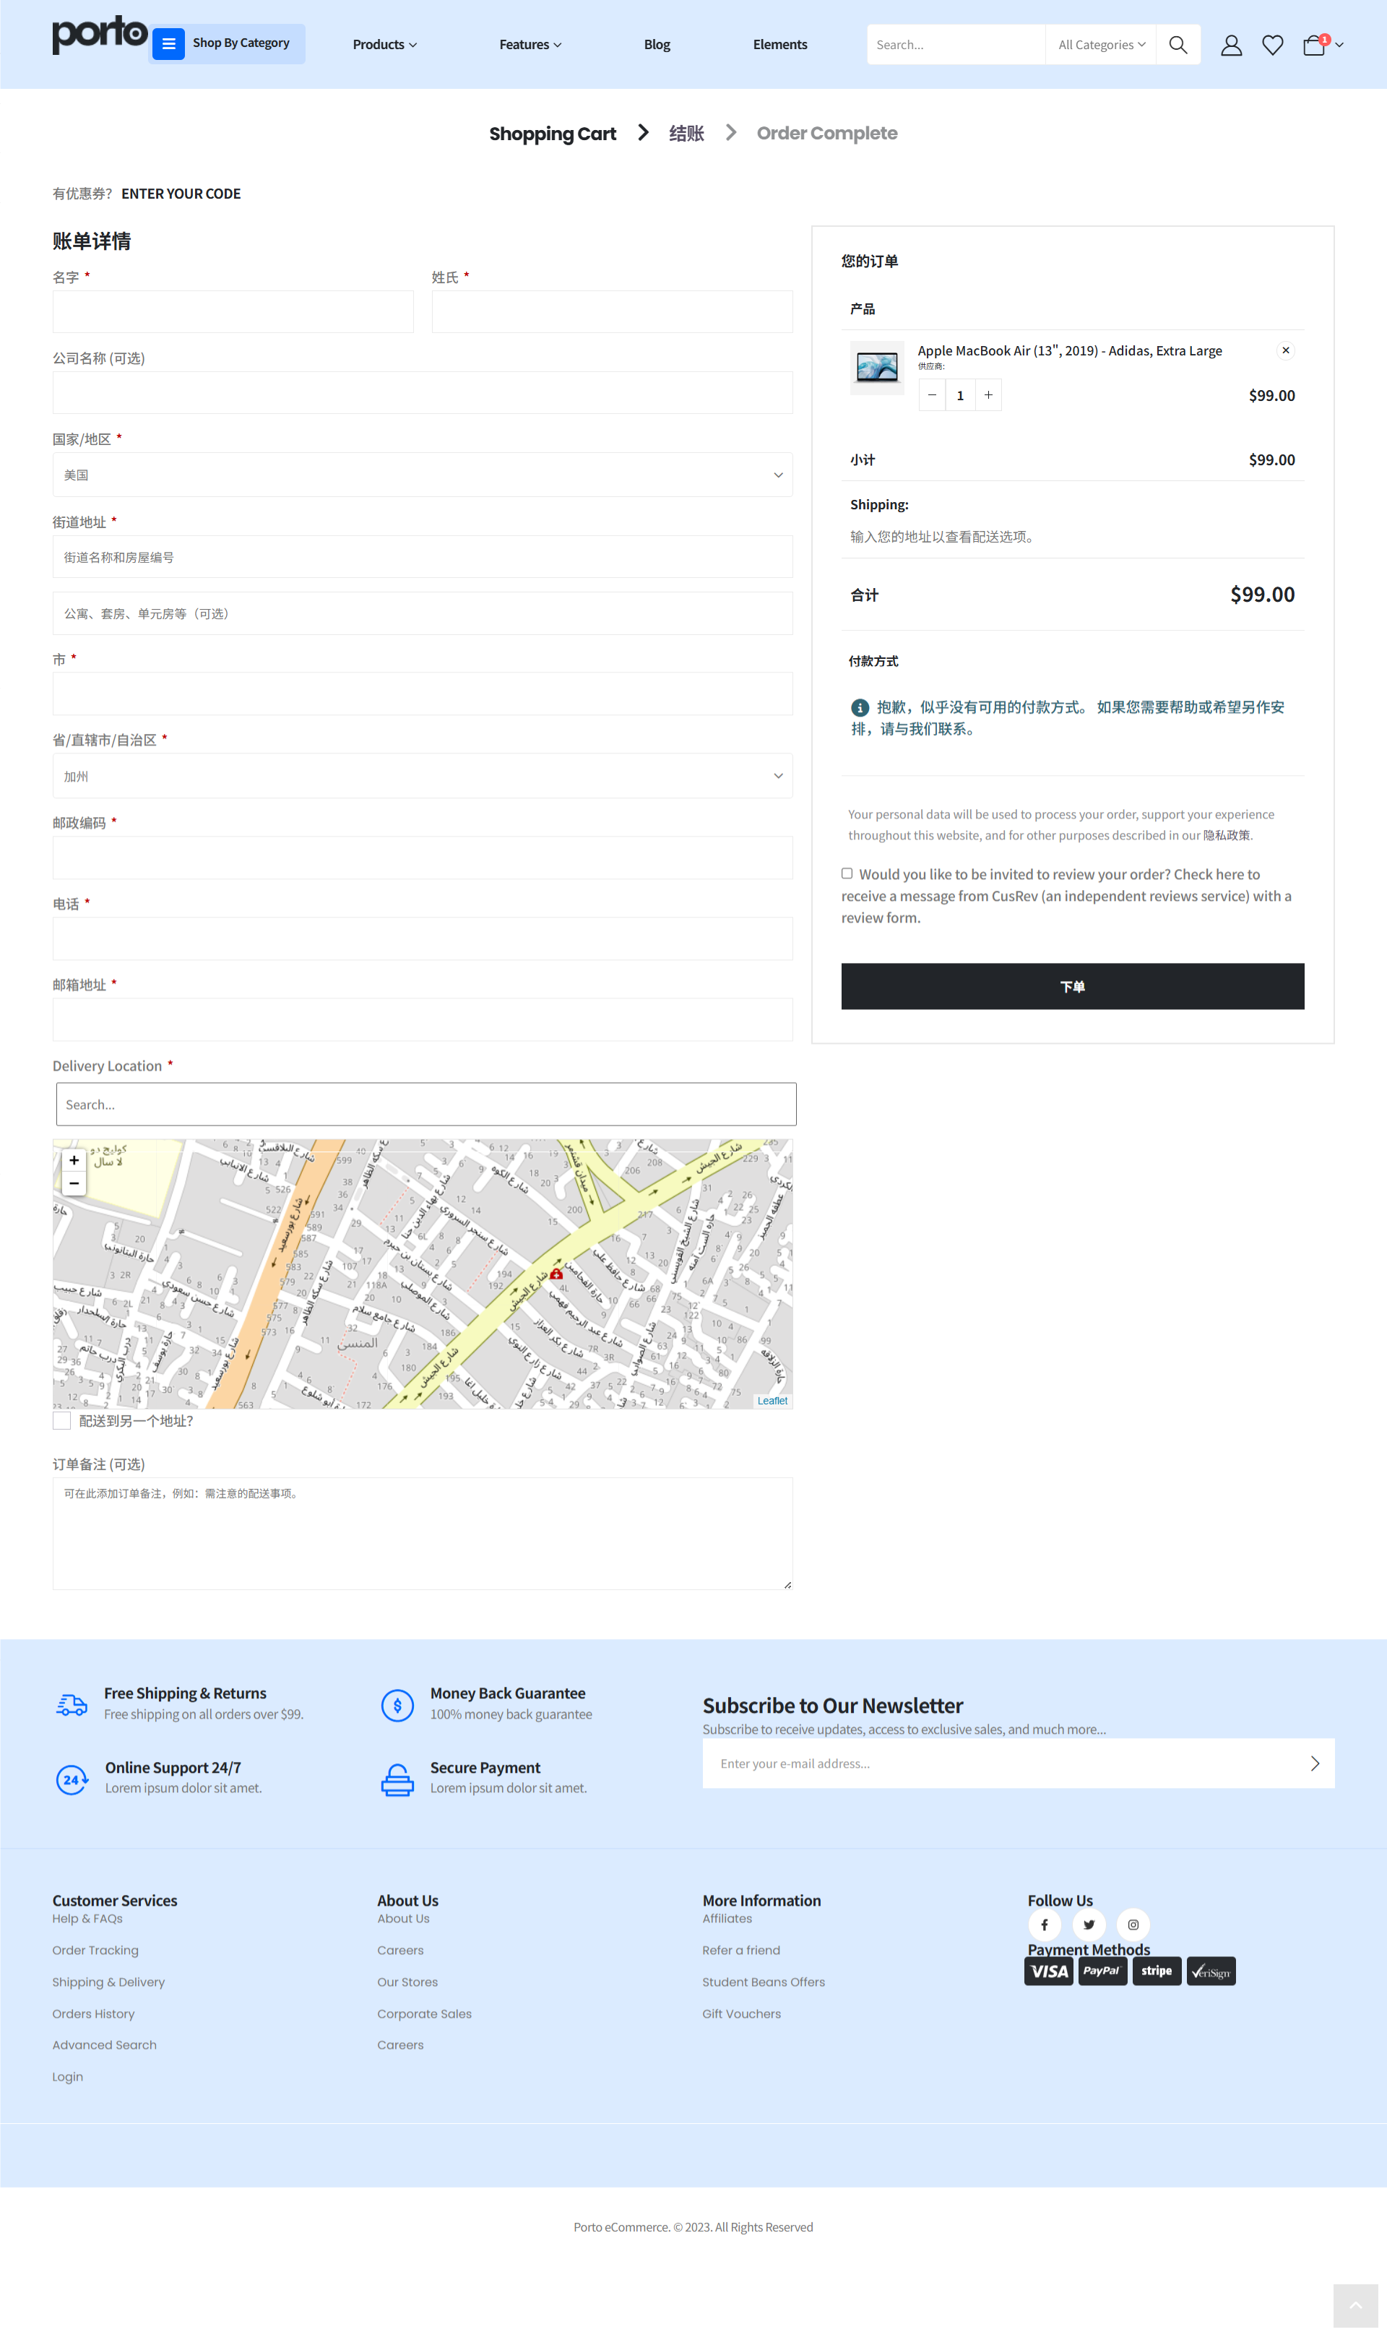This screenshot has height=2332, width=1387.
Task: Open the shopping cart bag icon
Action: point(1314,45)
